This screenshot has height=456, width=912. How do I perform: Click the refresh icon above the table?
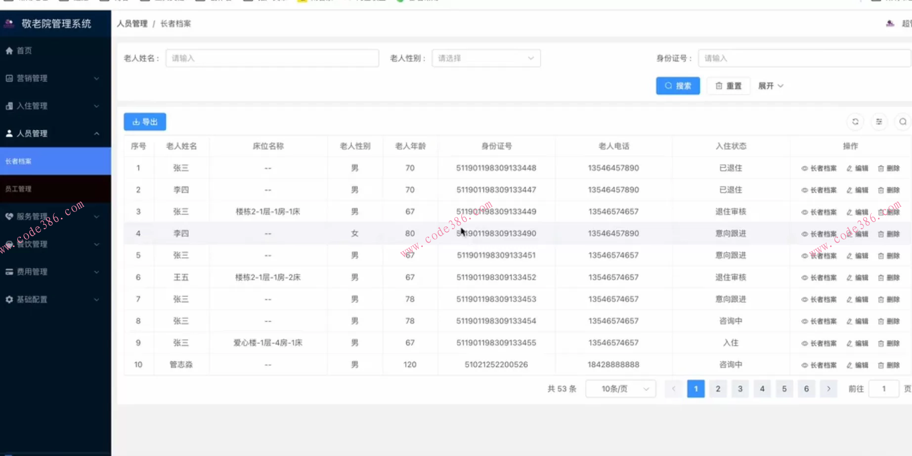point(856,122)
